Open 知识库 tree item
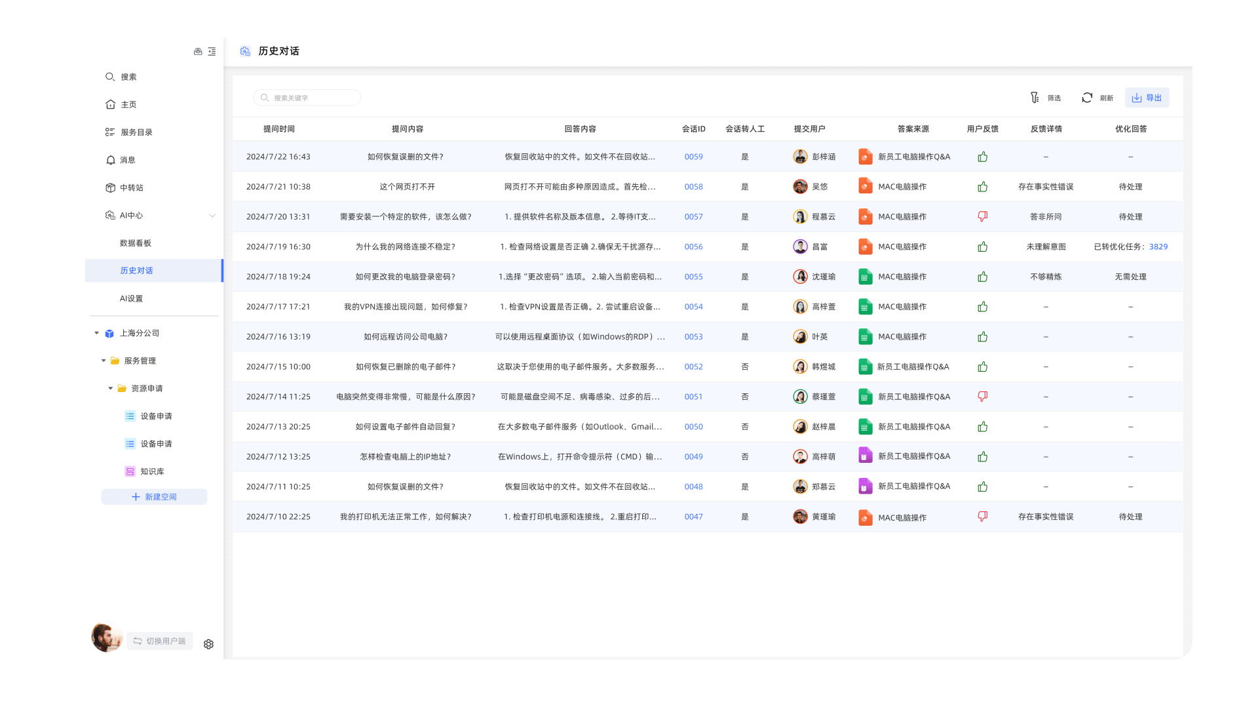Screen dimensions: 1258x708 pyautogui.click(x=145, y=471)
